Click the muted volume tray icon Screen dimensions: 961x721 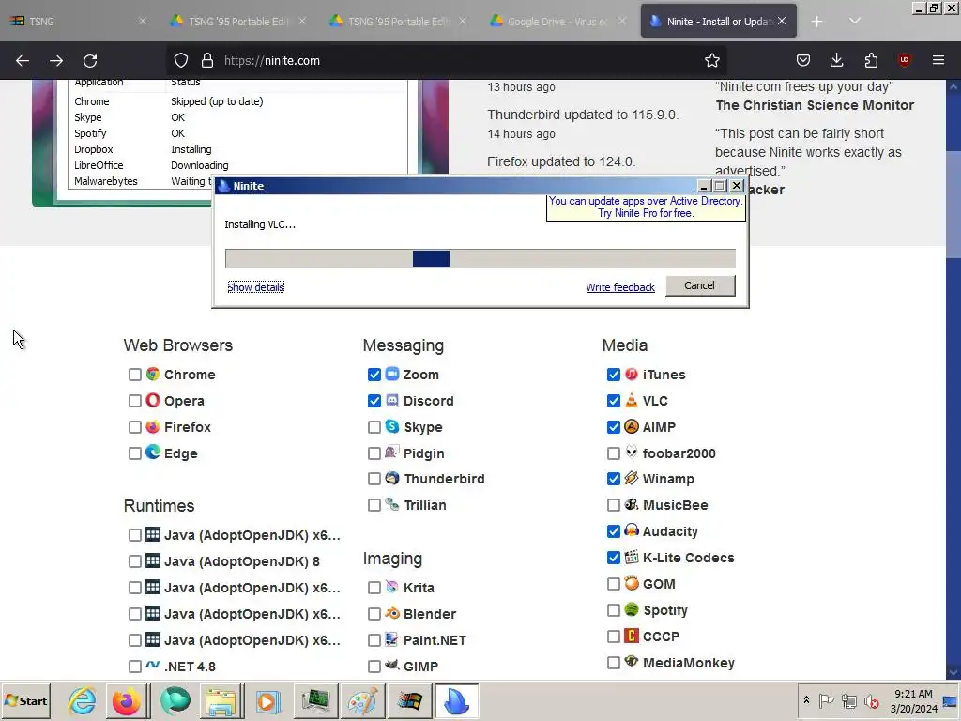(x=872, y=700)
